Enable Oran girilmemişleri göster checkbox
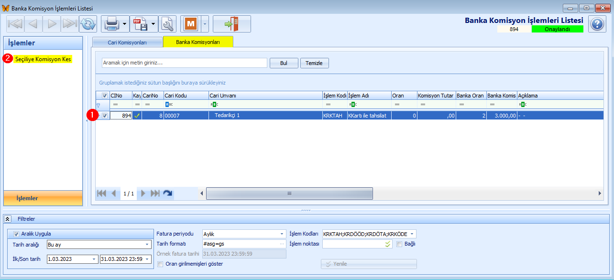The width and height of the screenshot is (614, 280). 161,264
